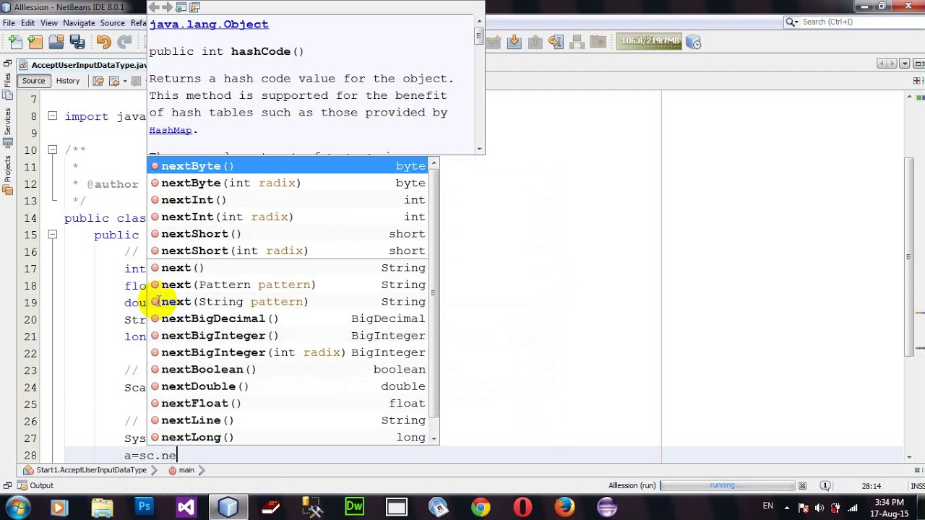
Task: Click the Run to Cursor icon
Action: tap(556, 42)
